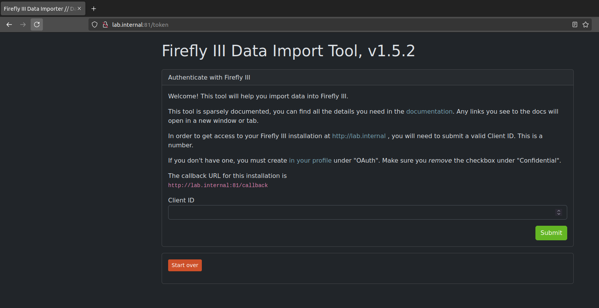Reload the current page
Image resolution: width=599 pixels, height=308 pixels.
coord(37,25)
